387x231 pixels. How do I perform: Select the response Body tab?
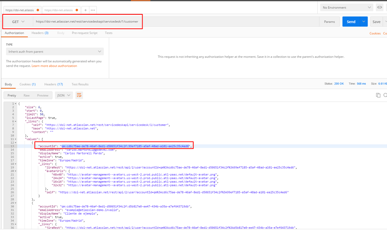pos(9,84)
